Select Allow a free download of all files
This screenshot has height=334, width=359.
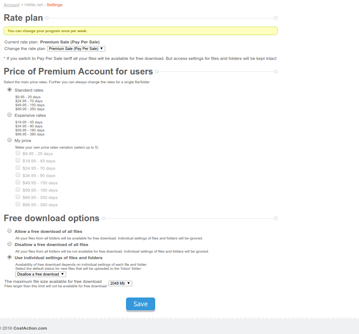(9, 231)
